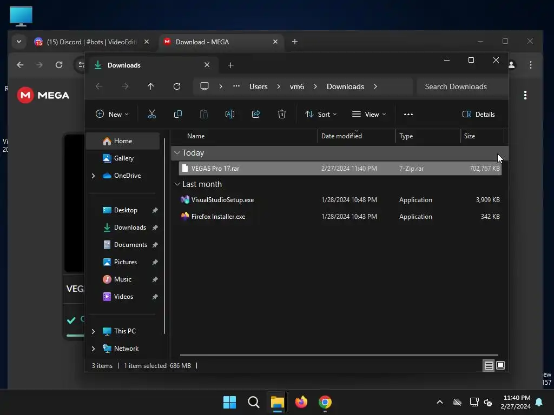Screen dimensions: 554x415
Task: Select VEGAS Pro 17.rar file
Action: pos(340,169)
